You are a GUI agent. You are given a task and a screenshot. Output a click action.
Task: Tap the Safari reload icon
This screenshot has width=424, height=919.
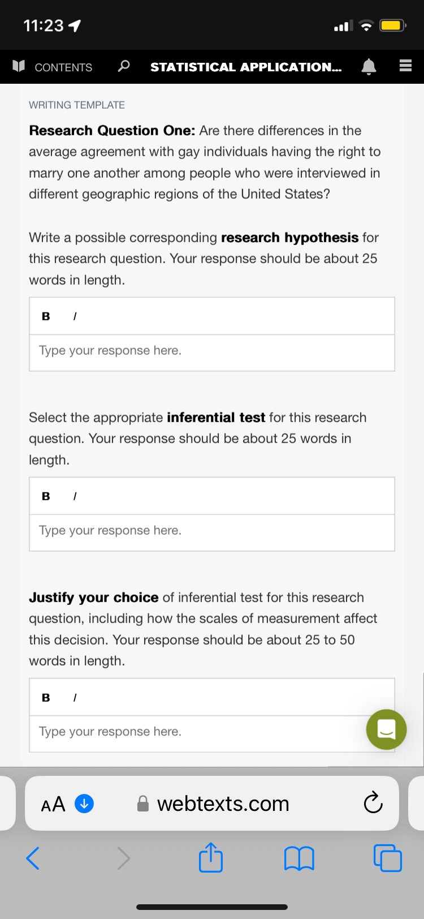coord(373,802)
